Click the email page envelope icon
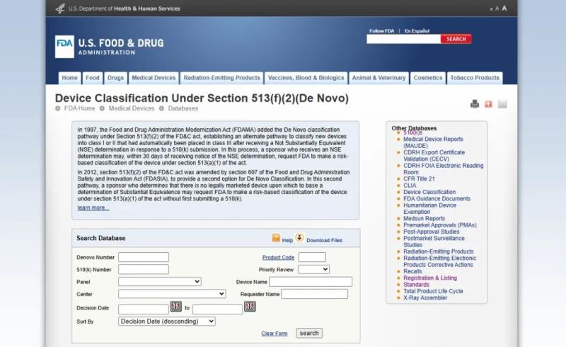This screenshot has height=347, width=566. (x=502, y=104)
